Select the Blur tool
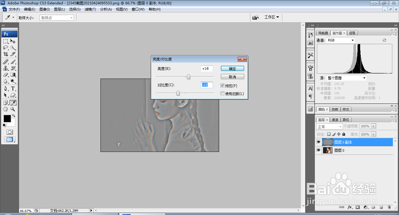This screenshot has width=399, height=215. [x=6, y=81]
